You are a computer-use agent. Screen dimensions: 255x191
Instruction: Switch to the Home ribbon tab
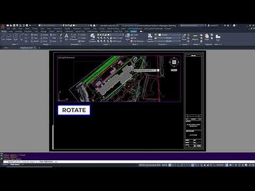(4, 31)
